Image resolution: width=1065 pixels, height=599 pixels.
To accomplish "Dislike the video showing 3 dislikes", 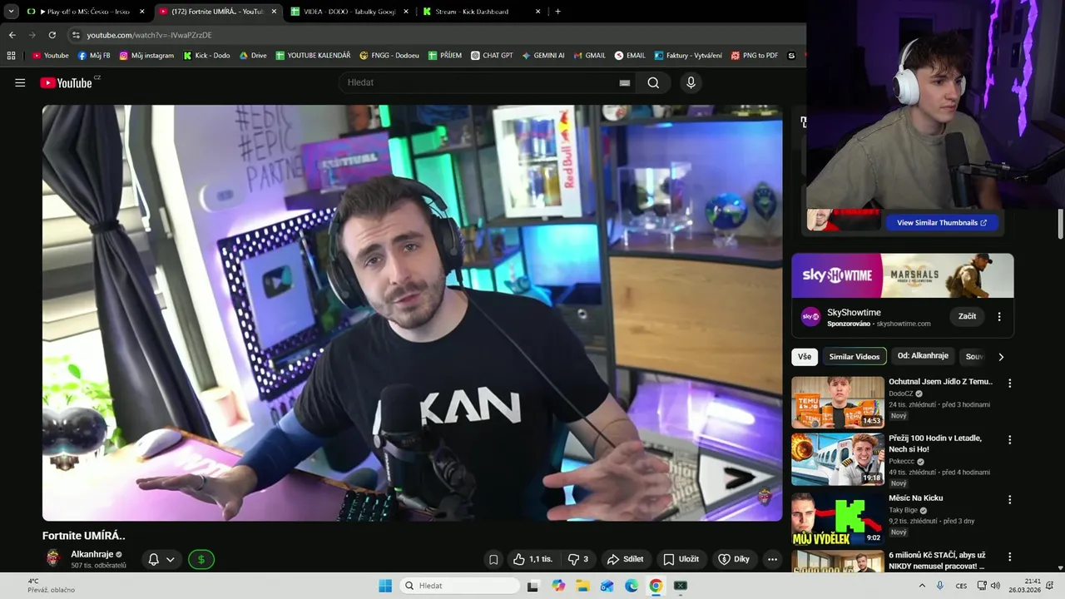I will pos(578,559).
